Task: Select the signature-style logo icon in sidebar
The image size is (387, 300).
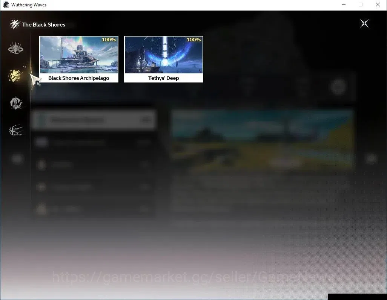Action: pos(16,130)
